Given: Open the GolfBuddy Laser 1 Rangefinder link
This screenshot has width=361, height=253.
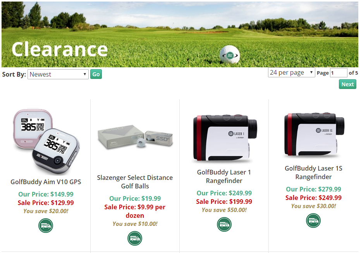Looking at the screenshot, I should [x=224, y=176].
